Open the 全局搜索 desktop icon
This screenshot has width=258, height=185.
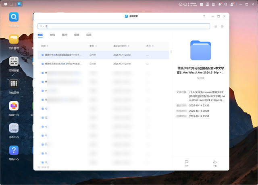pos(14,17)
